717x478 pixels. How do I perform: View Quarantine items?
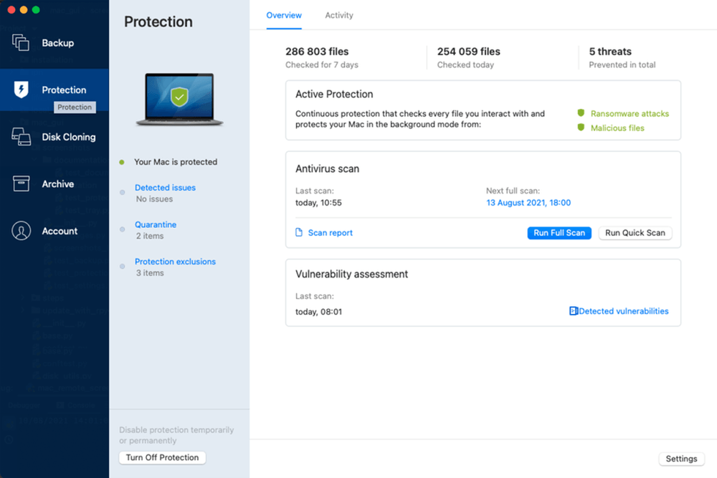pos(156,224)
